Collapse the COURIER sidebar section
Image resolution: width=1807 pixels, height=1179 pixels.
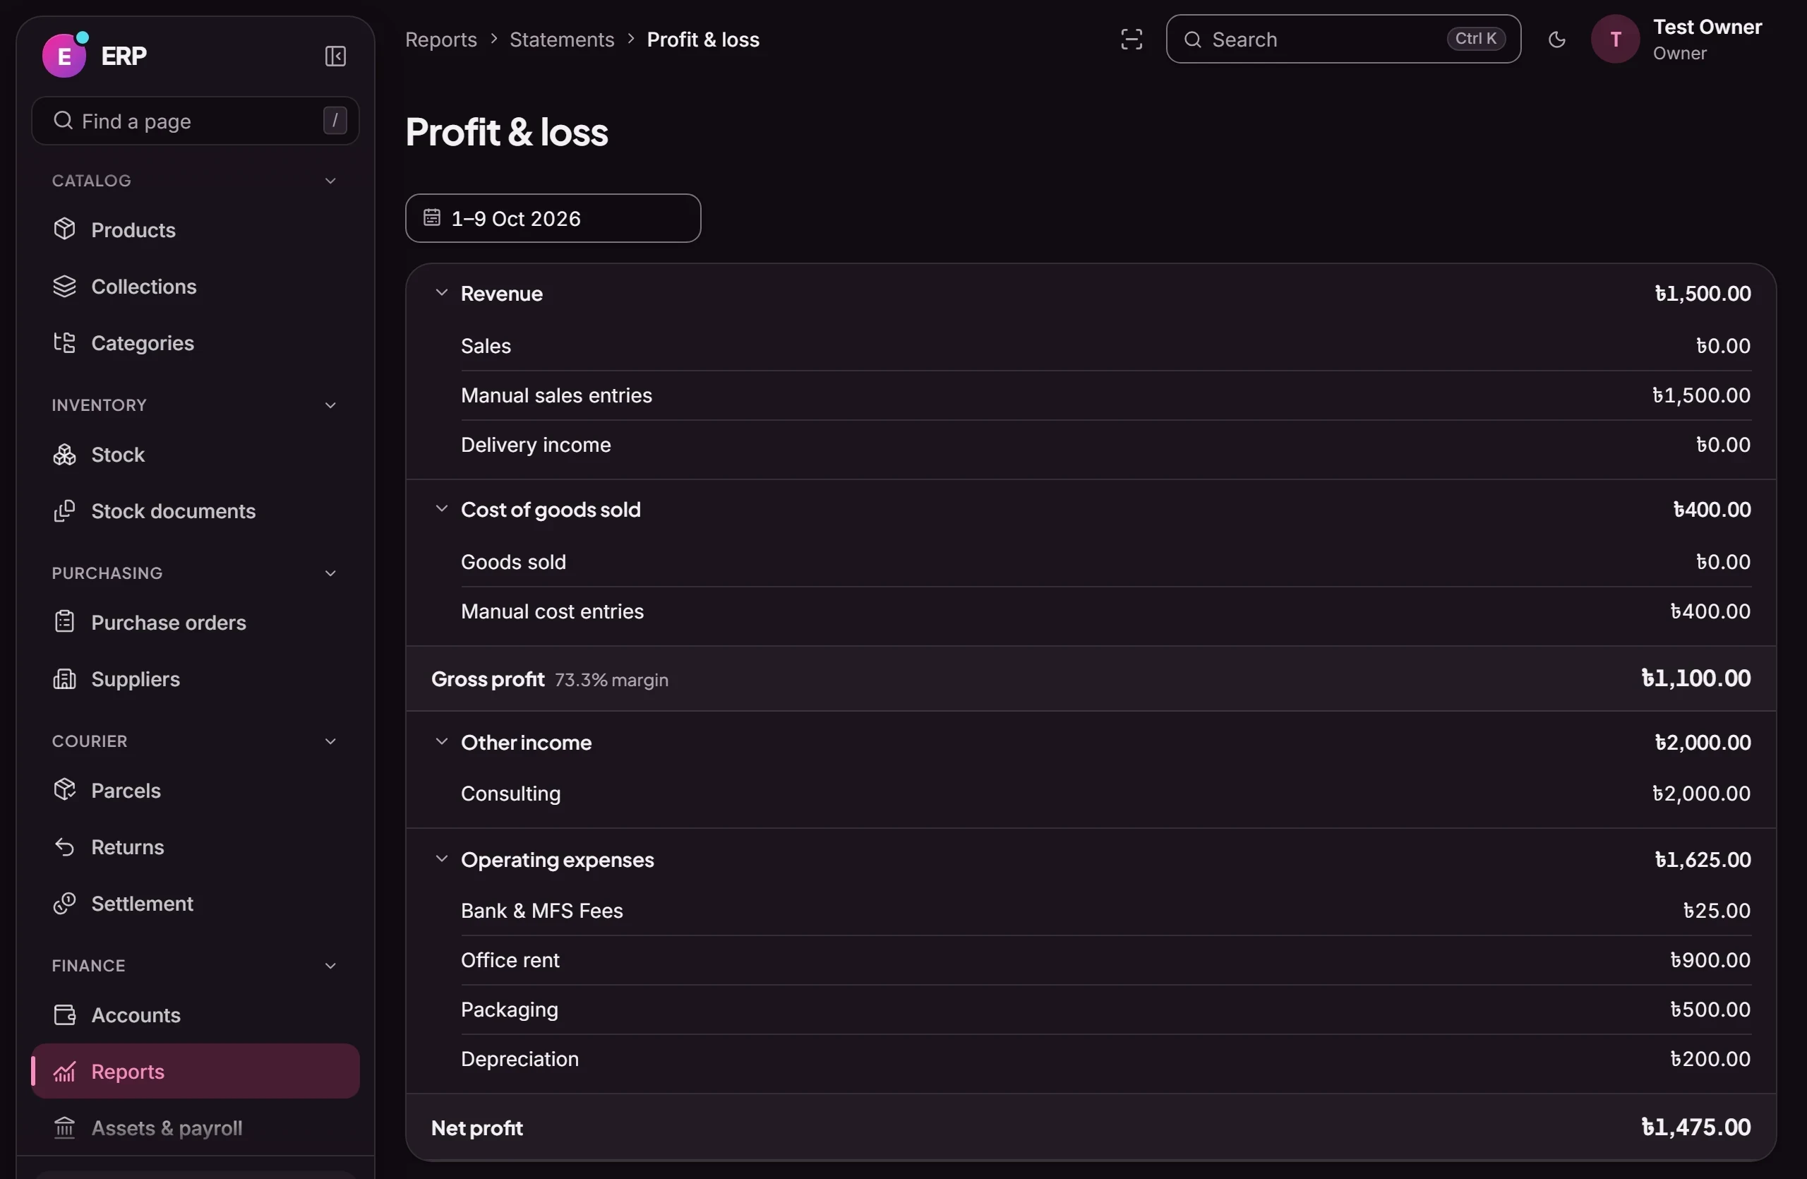330,742
